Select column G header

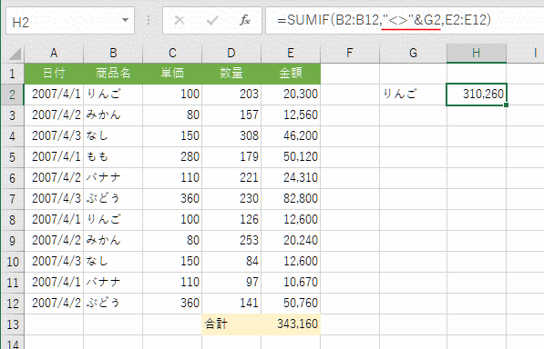(x=413, y=54)
